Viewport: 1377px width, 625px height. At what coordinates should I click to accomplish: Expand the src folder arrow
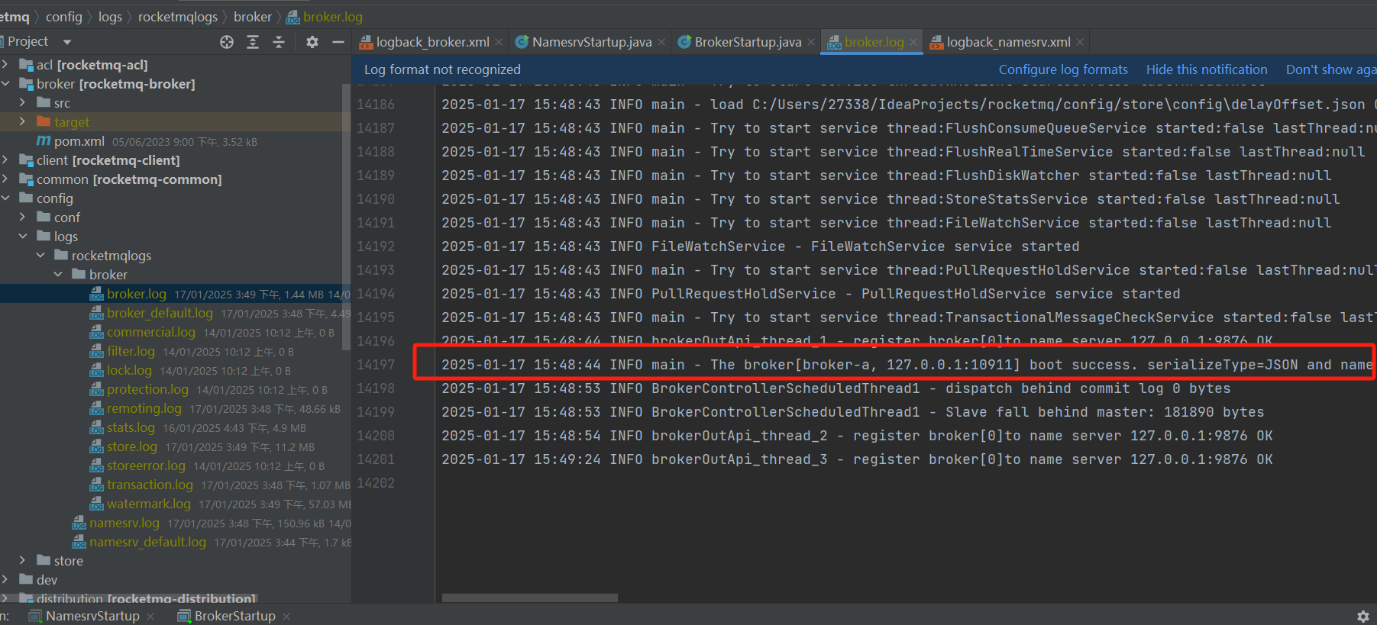point(22,103)
